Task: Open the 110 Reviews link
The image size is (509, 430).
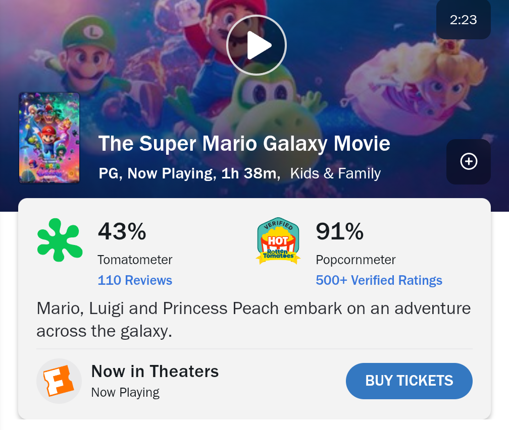Action: click(135, 280)
